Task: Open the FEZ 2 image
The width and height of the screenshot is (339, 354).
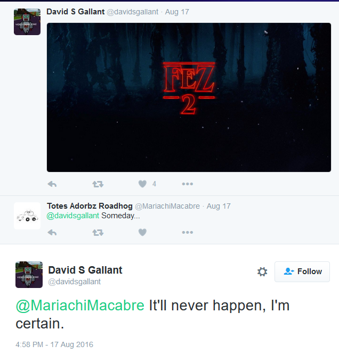Action: click(x=189, y=97)
